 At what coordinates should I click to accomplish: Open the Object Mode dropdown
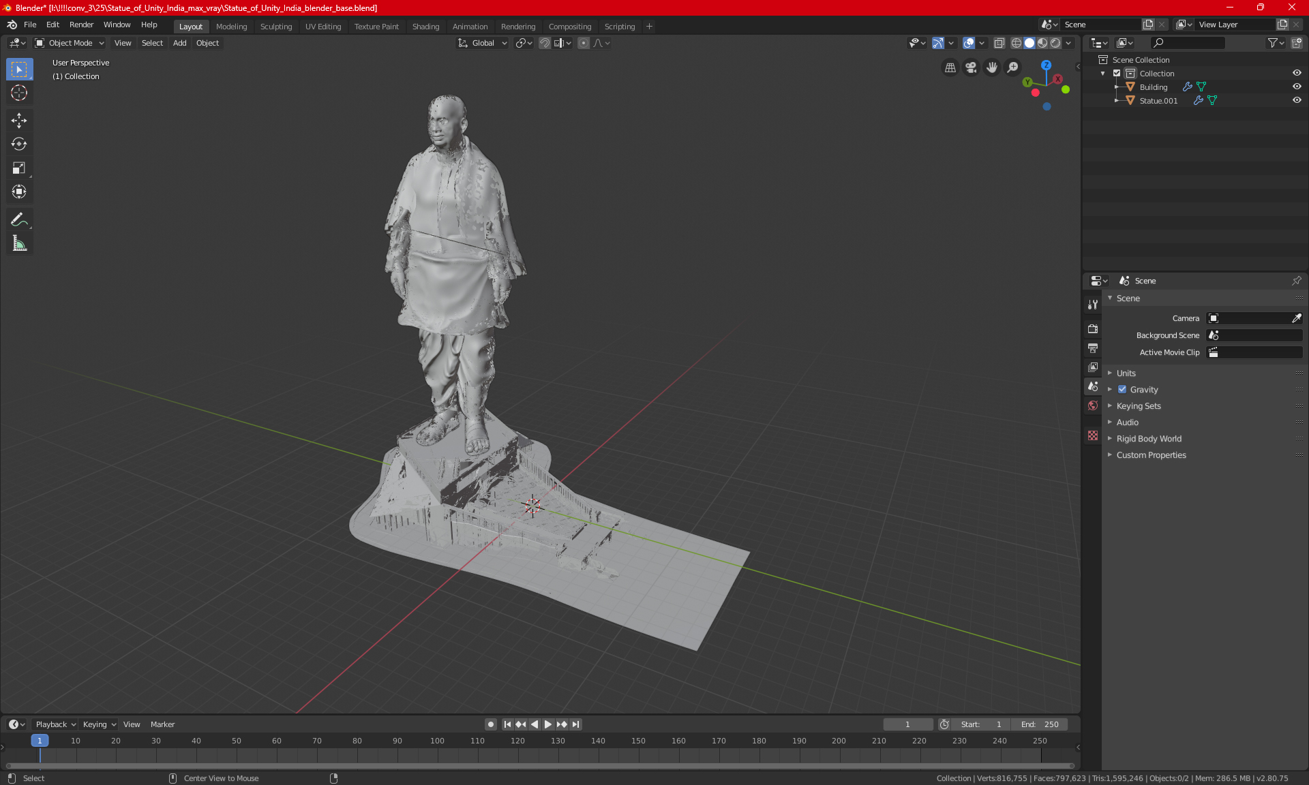point(70,43)
